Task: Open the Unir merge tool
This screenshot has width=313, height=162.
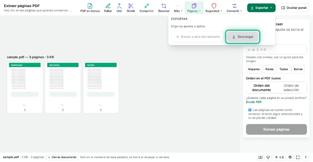Action: pyautogui.click(x=119, y=8)
